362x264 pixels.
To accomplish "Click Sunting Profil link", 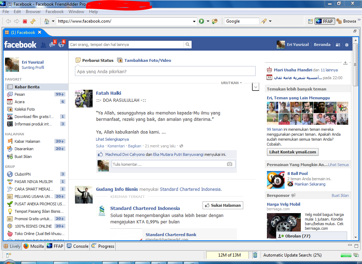I will [x=33, y=68].
